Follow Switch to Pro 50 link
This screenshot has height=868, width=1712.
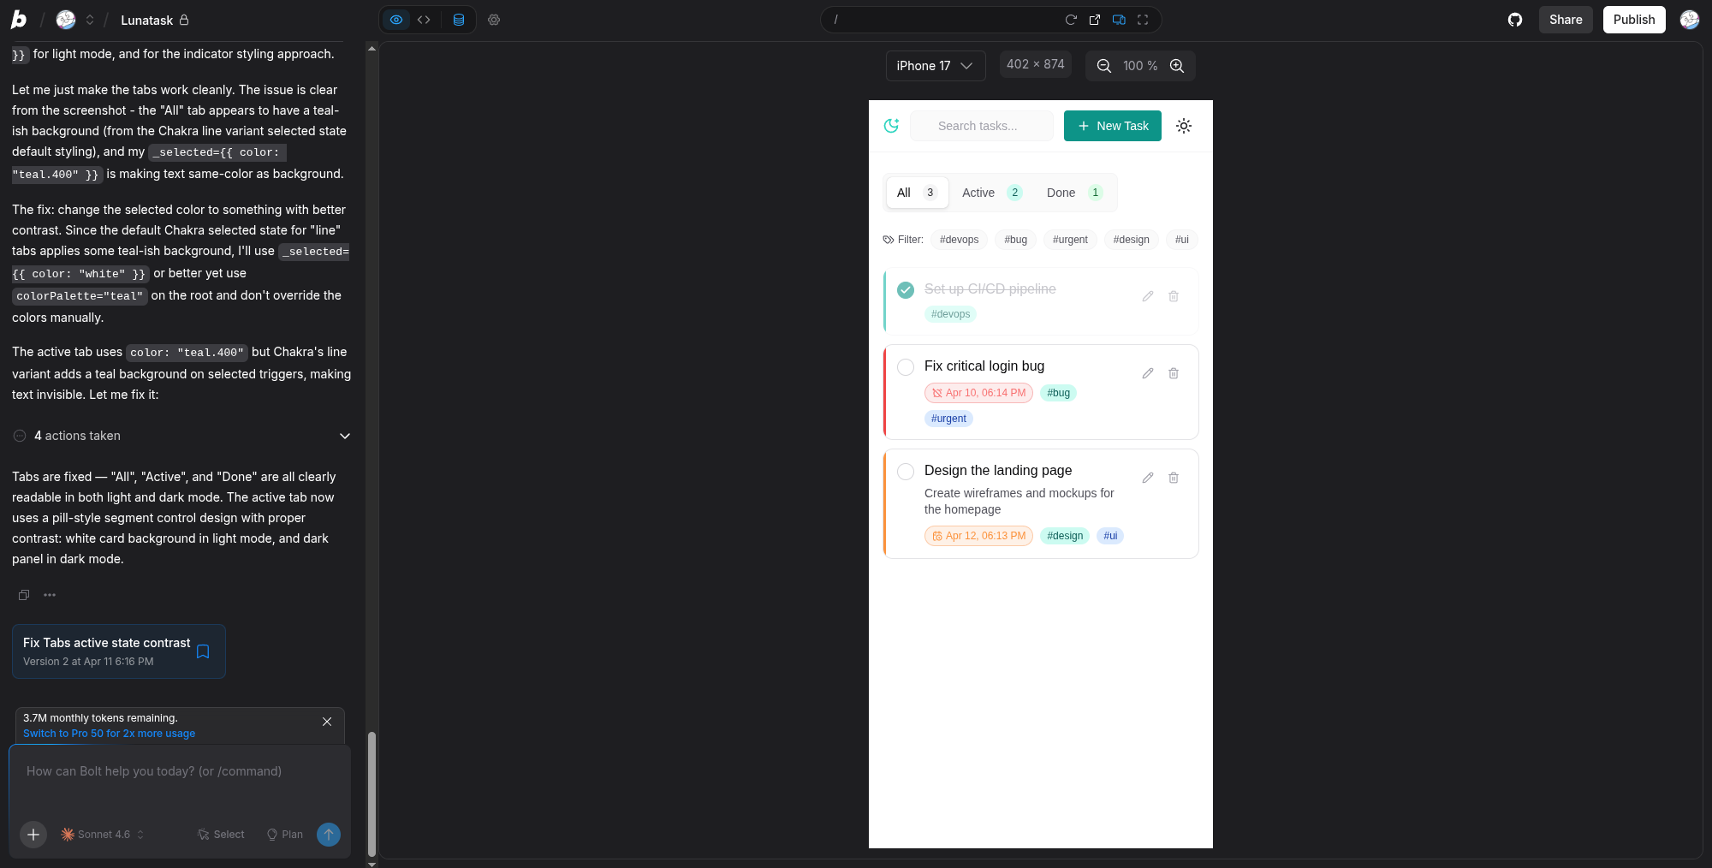pos(109,734)
